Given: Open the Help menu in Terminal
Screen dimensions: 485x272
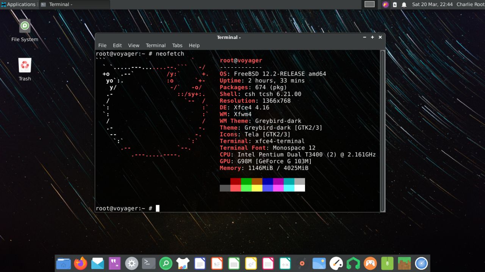Looking at the screenshot, I should click(x=194, y=45).
